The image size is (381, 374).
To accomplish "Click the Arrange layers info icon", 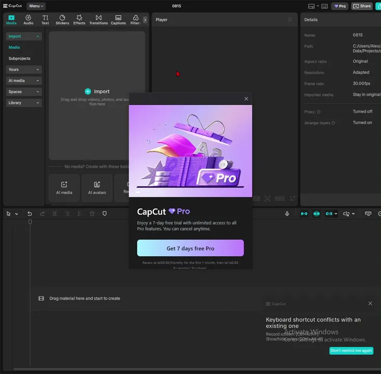I will pyautogui.click(x=333, y=123).
